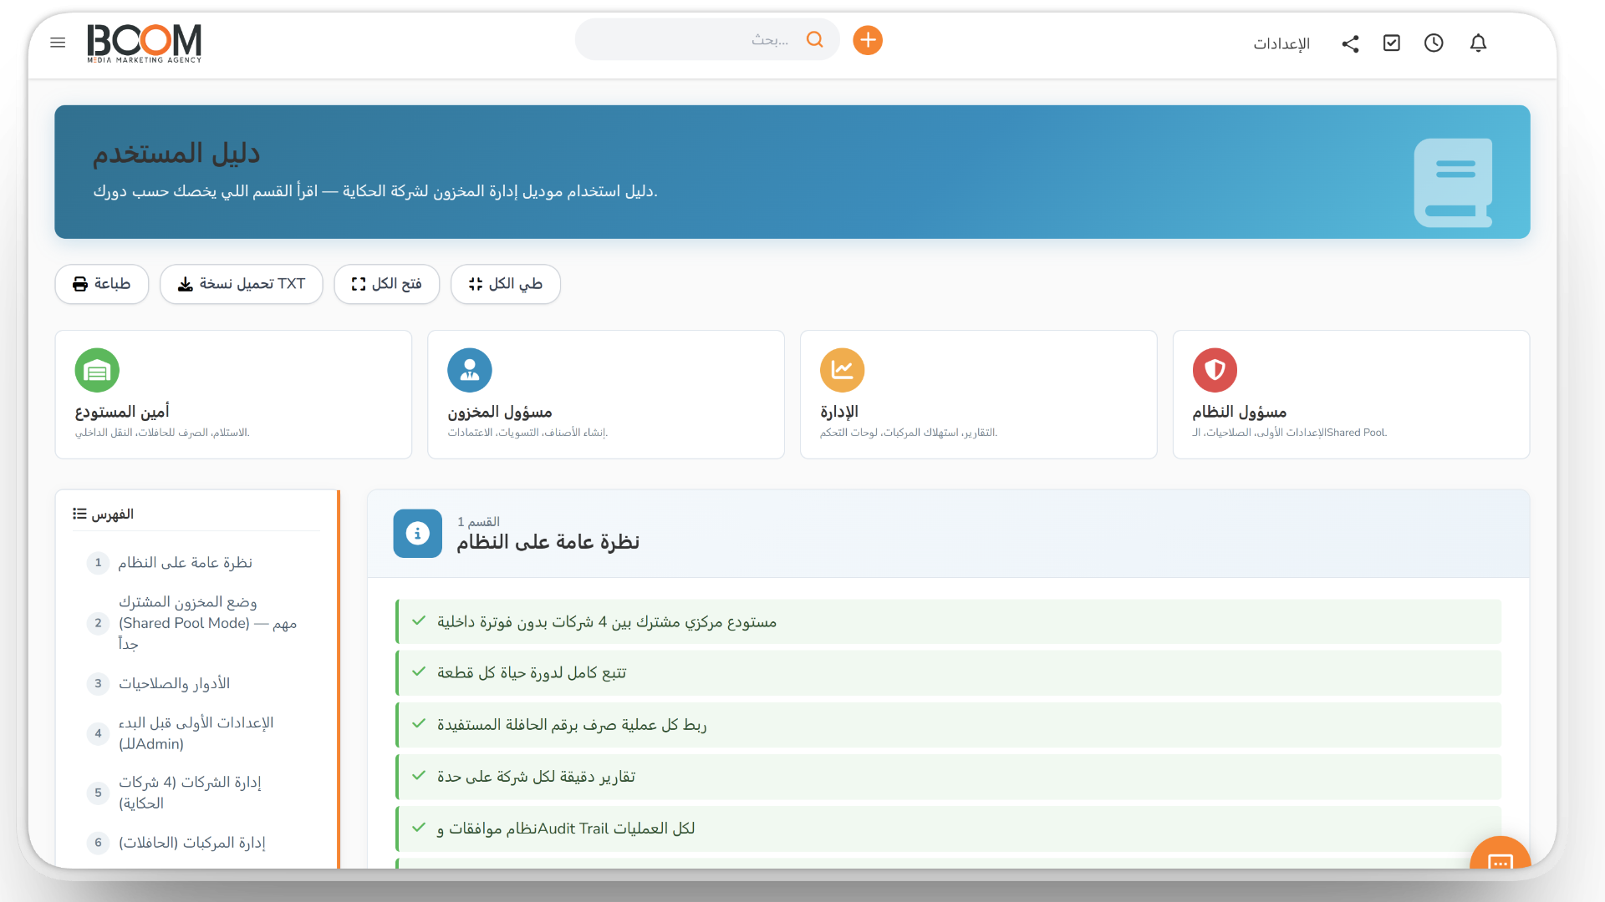
Task: Open the الإدارة role card
Action: tap(978, 394)
